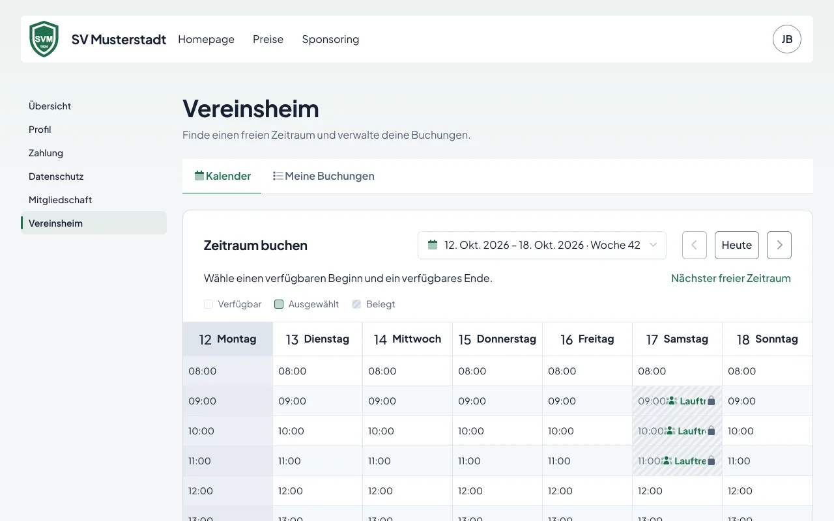
Task: Jump to current week with Heute button
Action: pos(737,245)
